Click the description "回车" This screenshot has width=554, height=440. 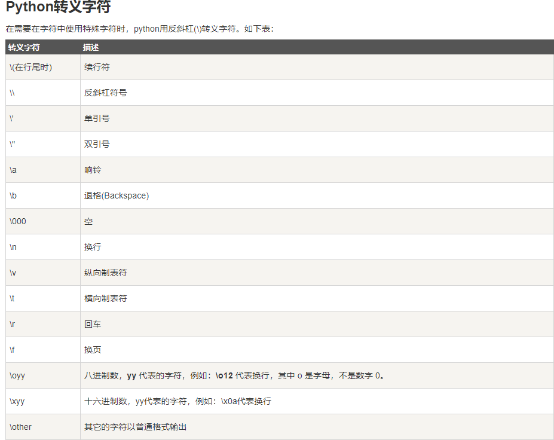[93, 325]
